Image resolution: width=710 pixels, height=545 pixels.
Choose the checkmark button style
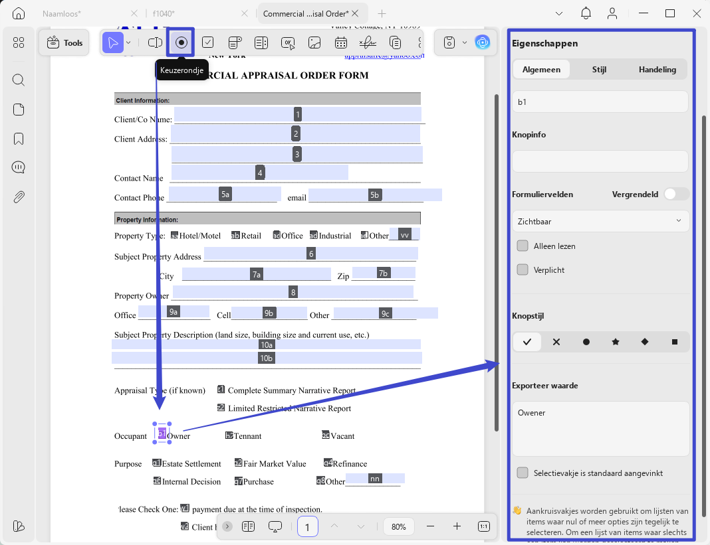tap(527, 342)
